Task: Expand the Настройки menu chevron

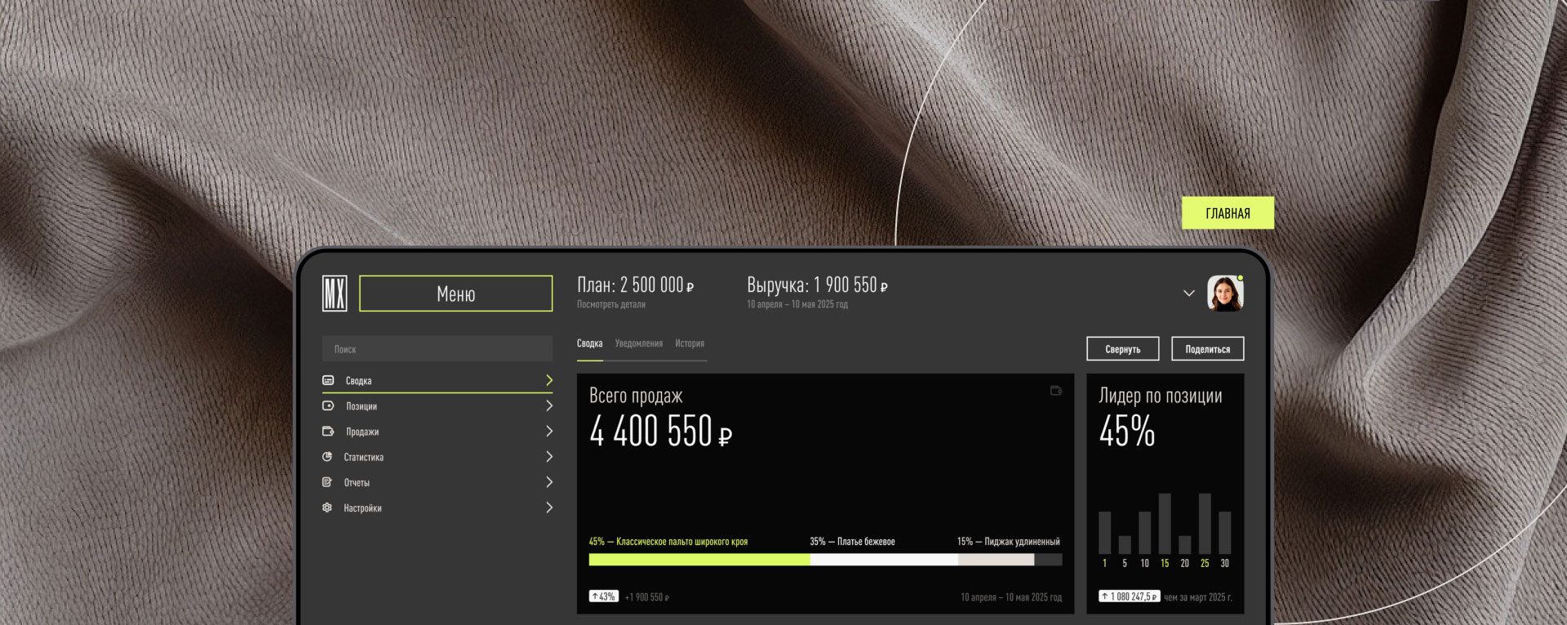Action: [549, 508]
